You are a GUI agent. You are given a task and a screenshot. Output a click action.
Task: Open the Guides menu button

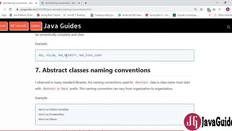click(x=36, y=26)
